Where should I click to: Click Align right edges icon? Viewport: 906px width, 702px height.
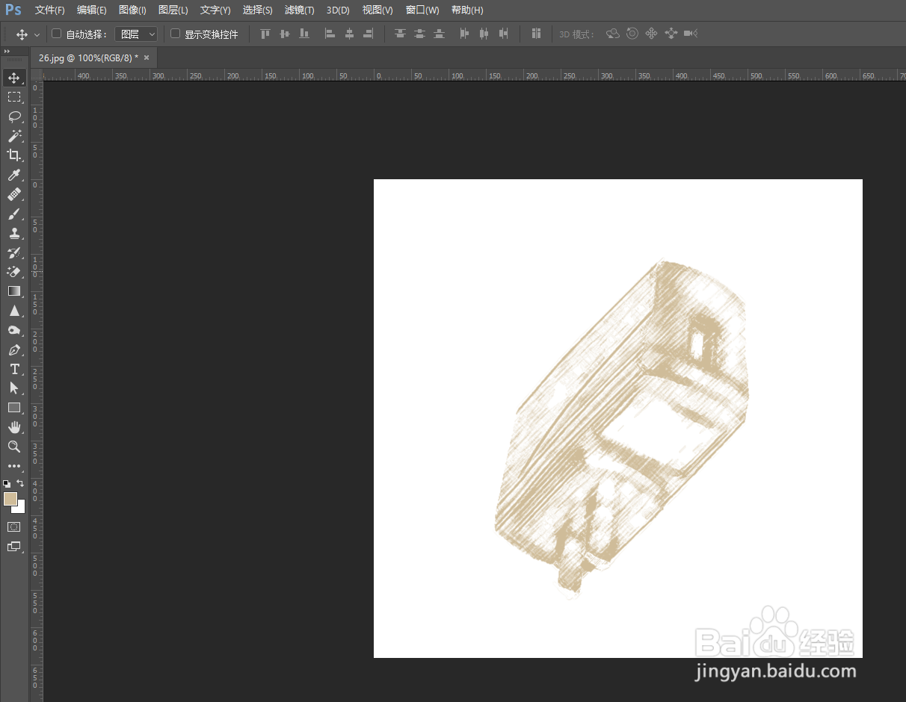pyautogui.click(x=369, y=34)
